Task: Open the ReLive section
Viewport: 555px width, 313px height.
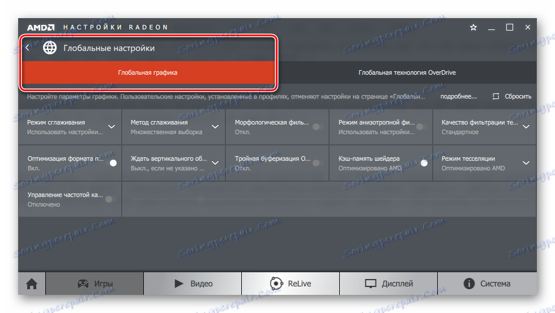Action: 291,284
